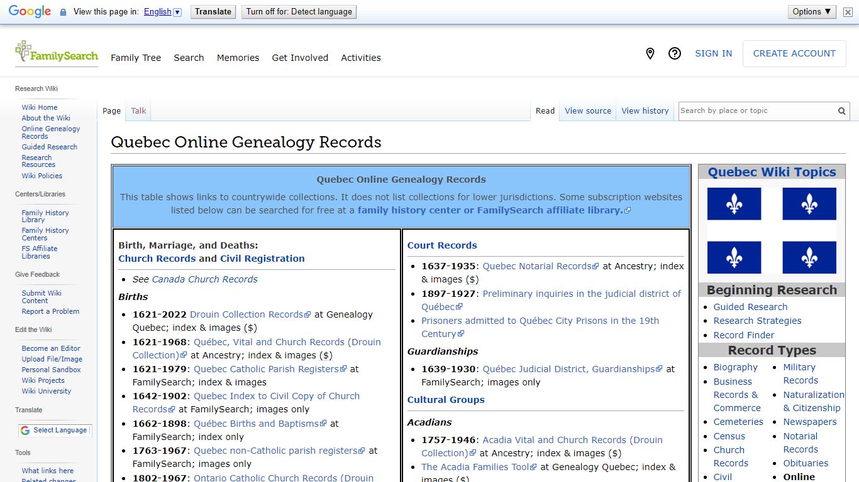Open The Acadia Families Tool link
This screenshot has width=859, height=482.
click(x=479, y=467)
